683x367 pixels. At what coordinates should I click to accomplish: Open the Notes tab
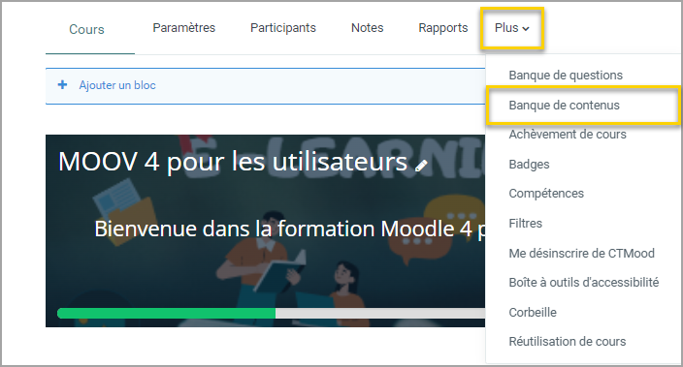pos(367,28)
